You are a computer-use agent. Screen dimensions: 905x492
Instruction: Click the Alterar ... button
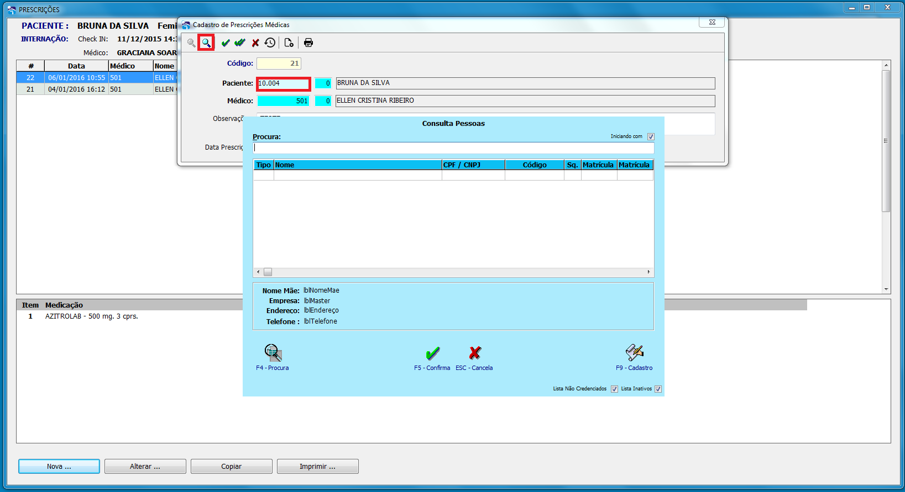pyautogui.click(x=145, y=467)
